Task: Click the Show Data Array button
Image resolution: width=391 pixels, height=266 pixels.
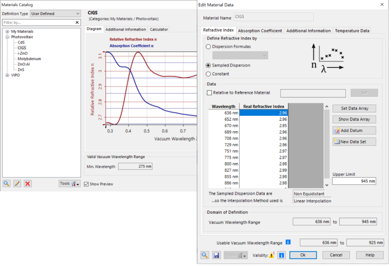Action: [354, 120]
